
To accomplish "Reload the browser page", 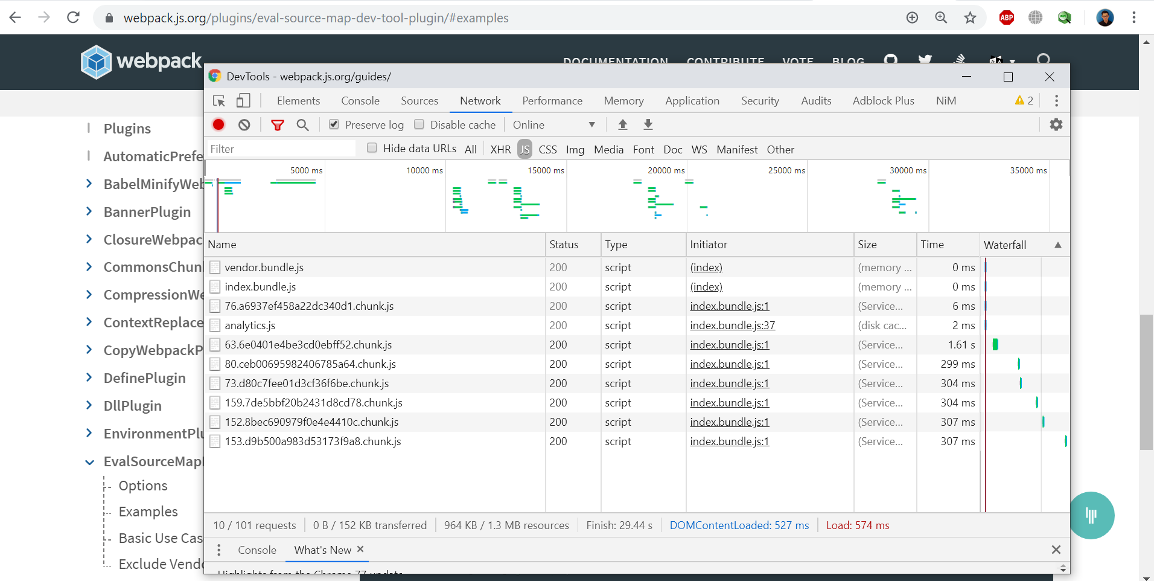I will [x=74, y=18].
